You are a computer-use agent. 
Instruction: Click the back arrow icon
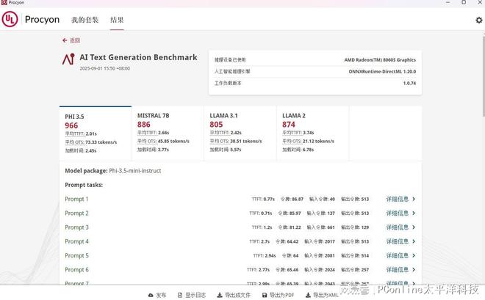65,40
